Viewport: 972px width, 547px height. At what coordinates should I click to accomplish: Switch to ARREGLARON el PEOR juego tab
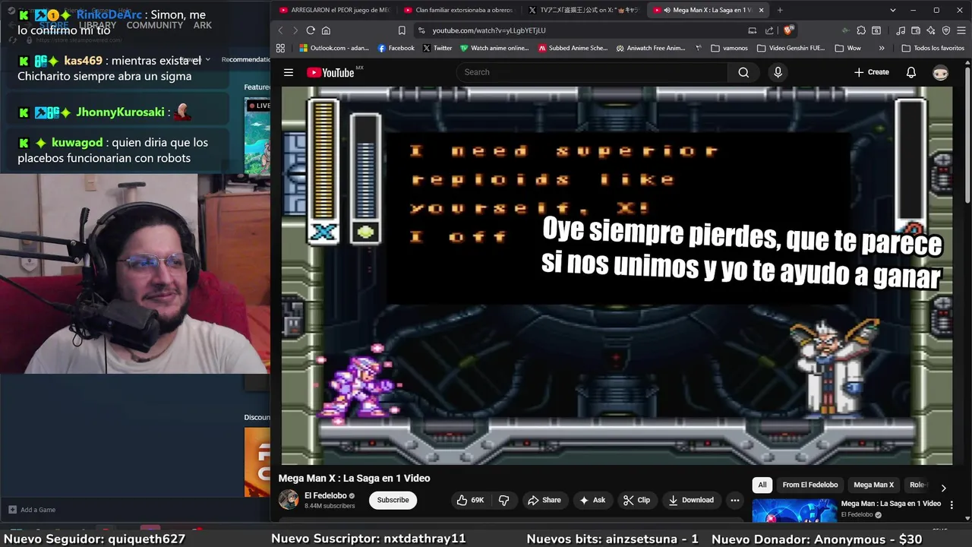(334, 10)
